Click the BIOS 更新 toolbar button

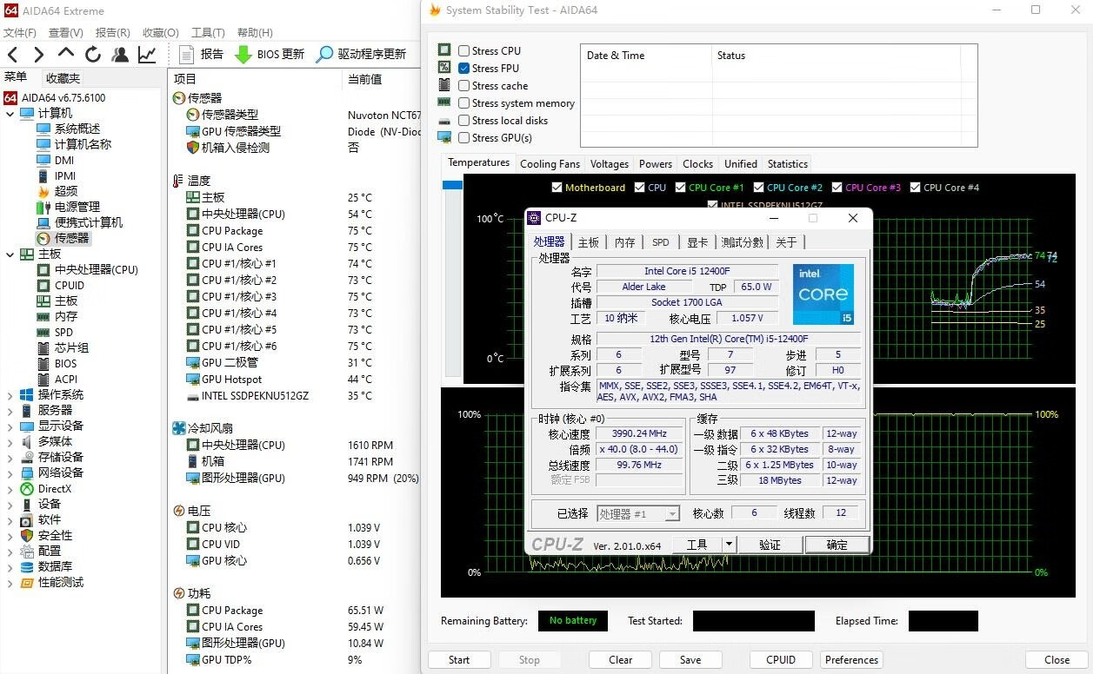(x=270, y=55)
